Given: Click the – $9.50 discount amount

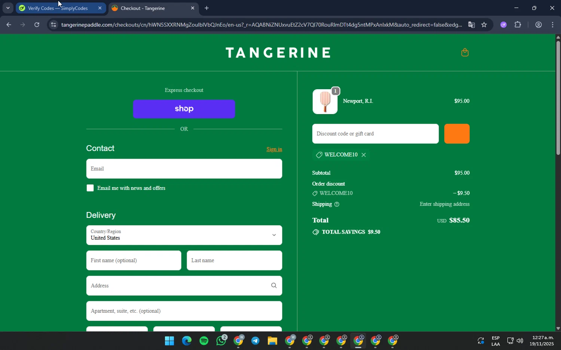Looking at the screenshot, I should [x=461, y=193].
